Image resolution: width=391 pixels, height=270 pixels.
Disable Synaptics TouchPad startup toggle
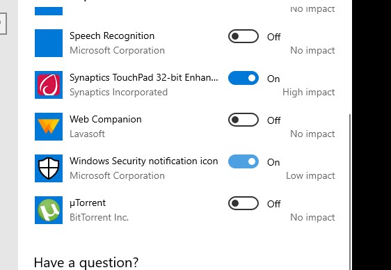coord(244,78)
